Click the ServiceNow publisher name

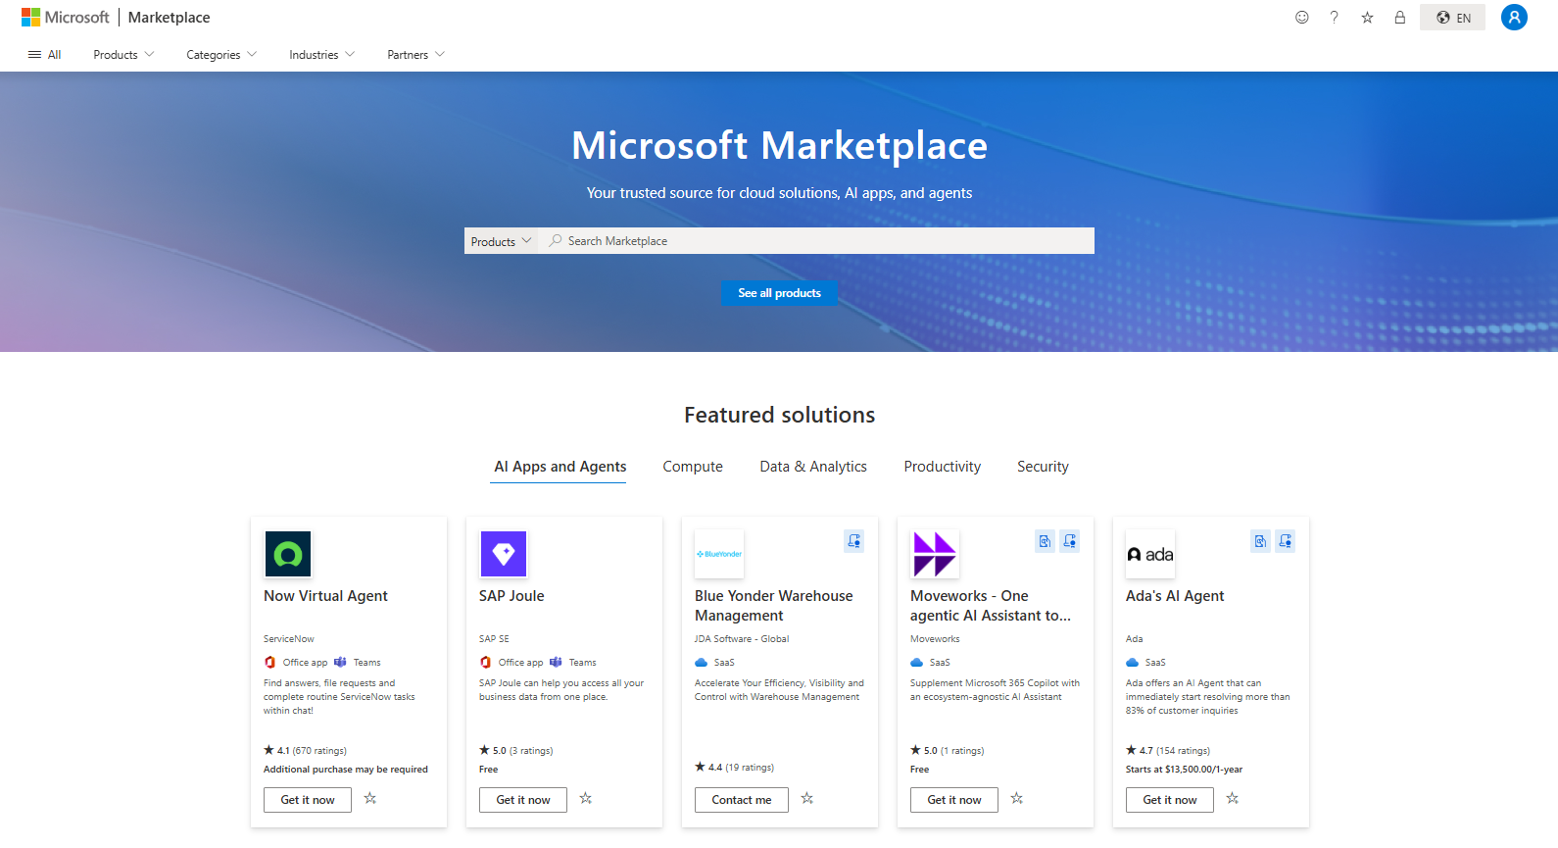289,639
